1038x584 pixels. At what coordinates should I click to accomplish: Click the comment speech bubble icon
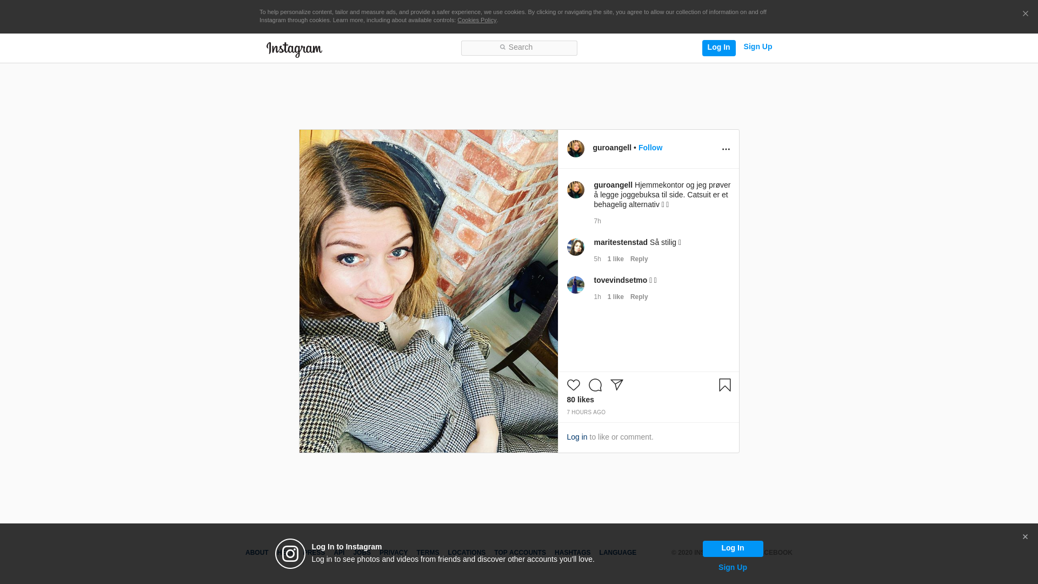[595, 385]
